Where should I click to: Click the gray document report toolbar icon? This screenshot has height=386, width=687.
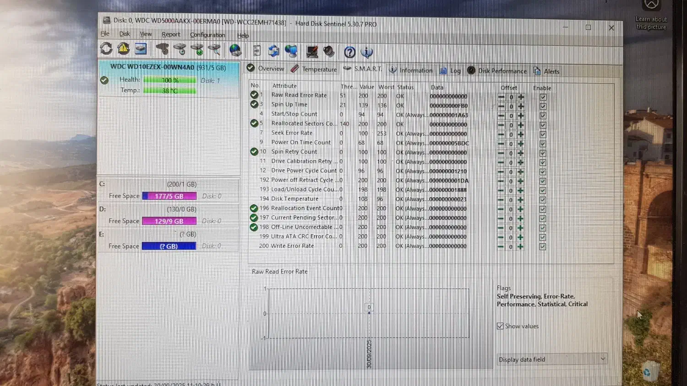[x=257, y=50]
